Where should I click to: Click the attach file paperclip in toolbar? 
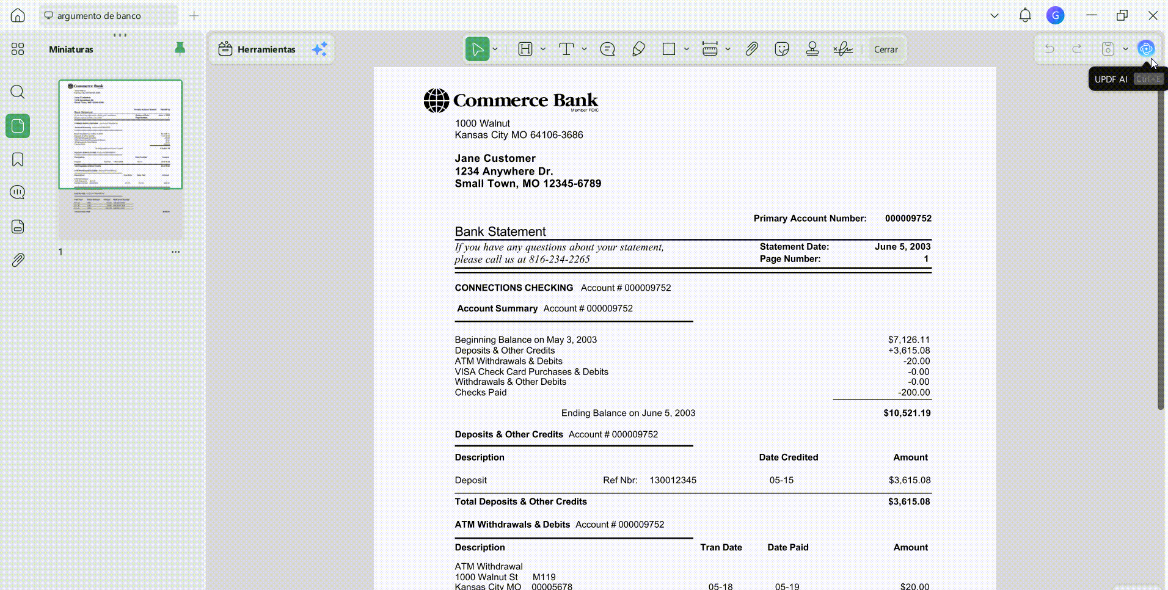[751, 49]
